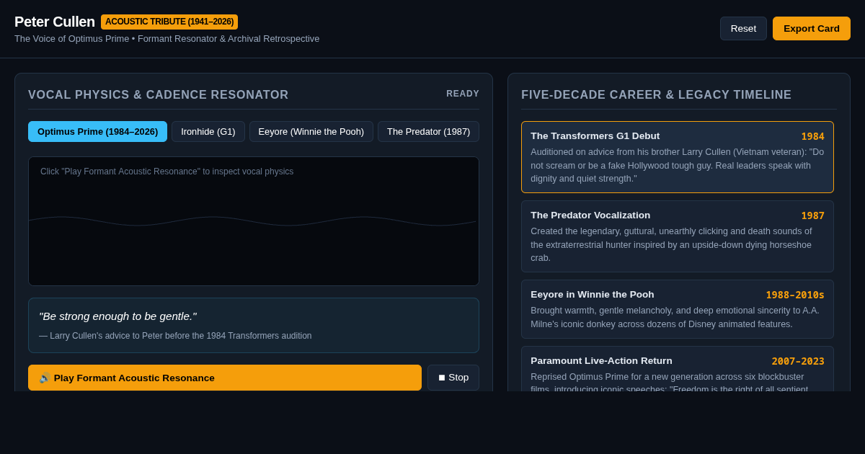865x454 pixels.
Task: Stop the acoustic playback
Action: pos(453,378)
